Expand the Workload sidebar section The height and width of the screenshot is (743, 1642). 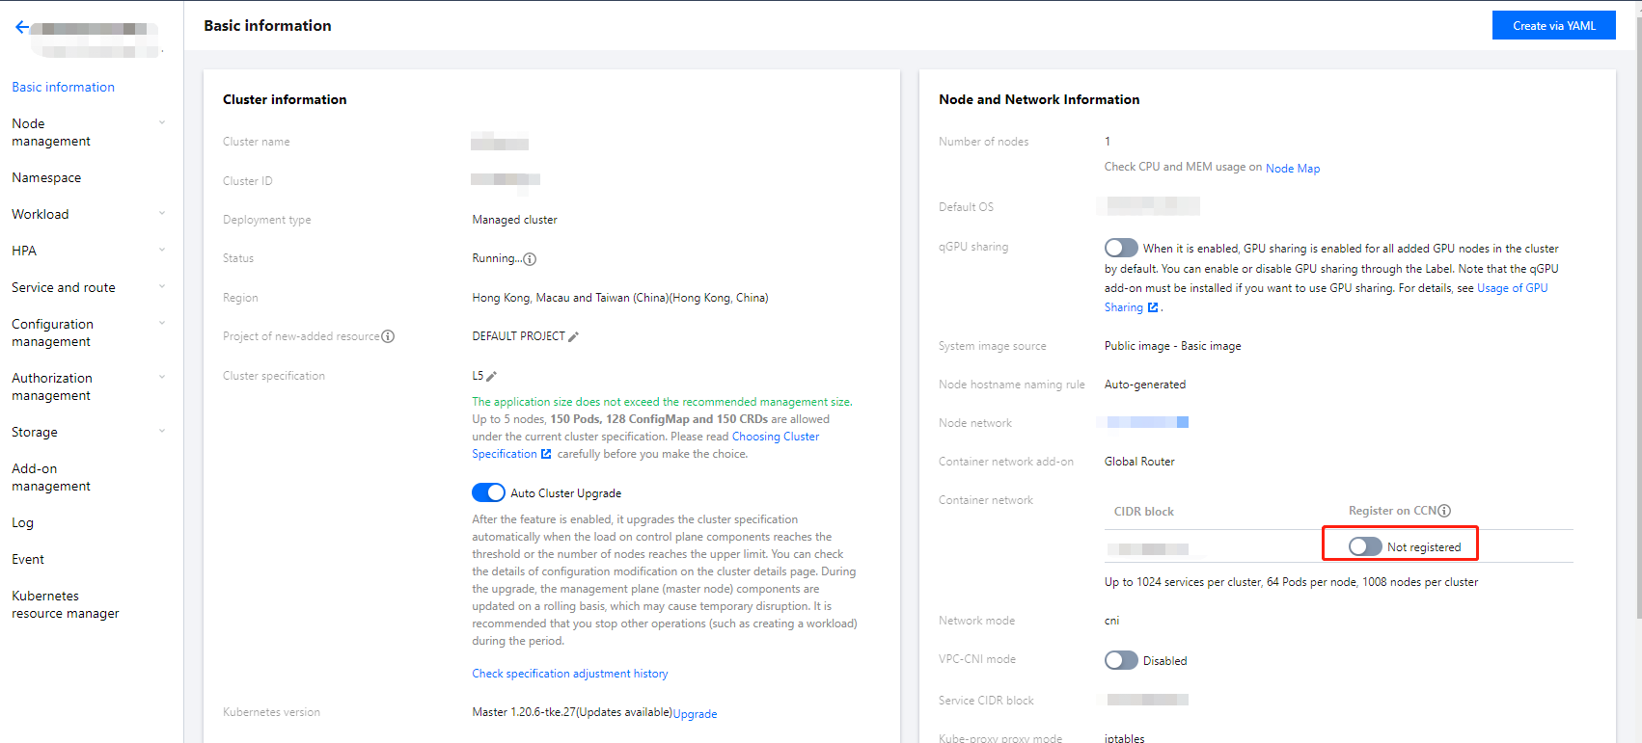pyautogui.click(x=162, y=214)
